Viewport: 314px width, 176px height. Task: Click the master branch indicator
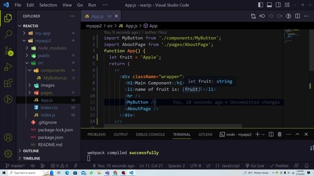(x=15, y=166)
